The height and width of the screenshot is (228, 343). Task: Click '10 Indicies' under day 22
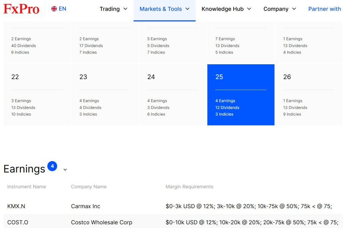point(21,114)
